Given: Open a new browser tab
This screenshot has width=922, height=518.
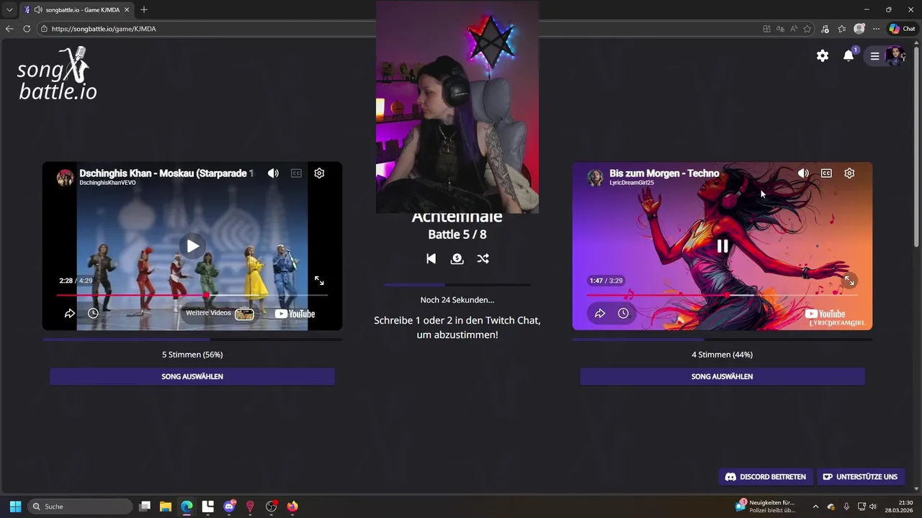Looking at the screenshot, I should pyautogui.click(x=144, y=9).
